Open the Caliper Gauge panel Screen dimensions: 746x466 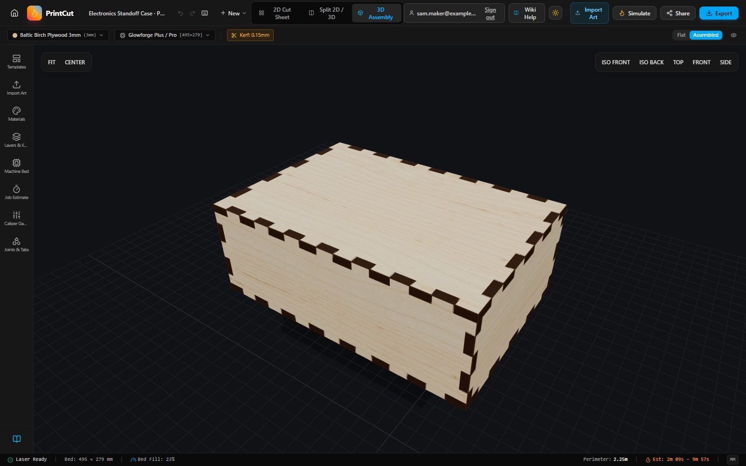[16, 218]
